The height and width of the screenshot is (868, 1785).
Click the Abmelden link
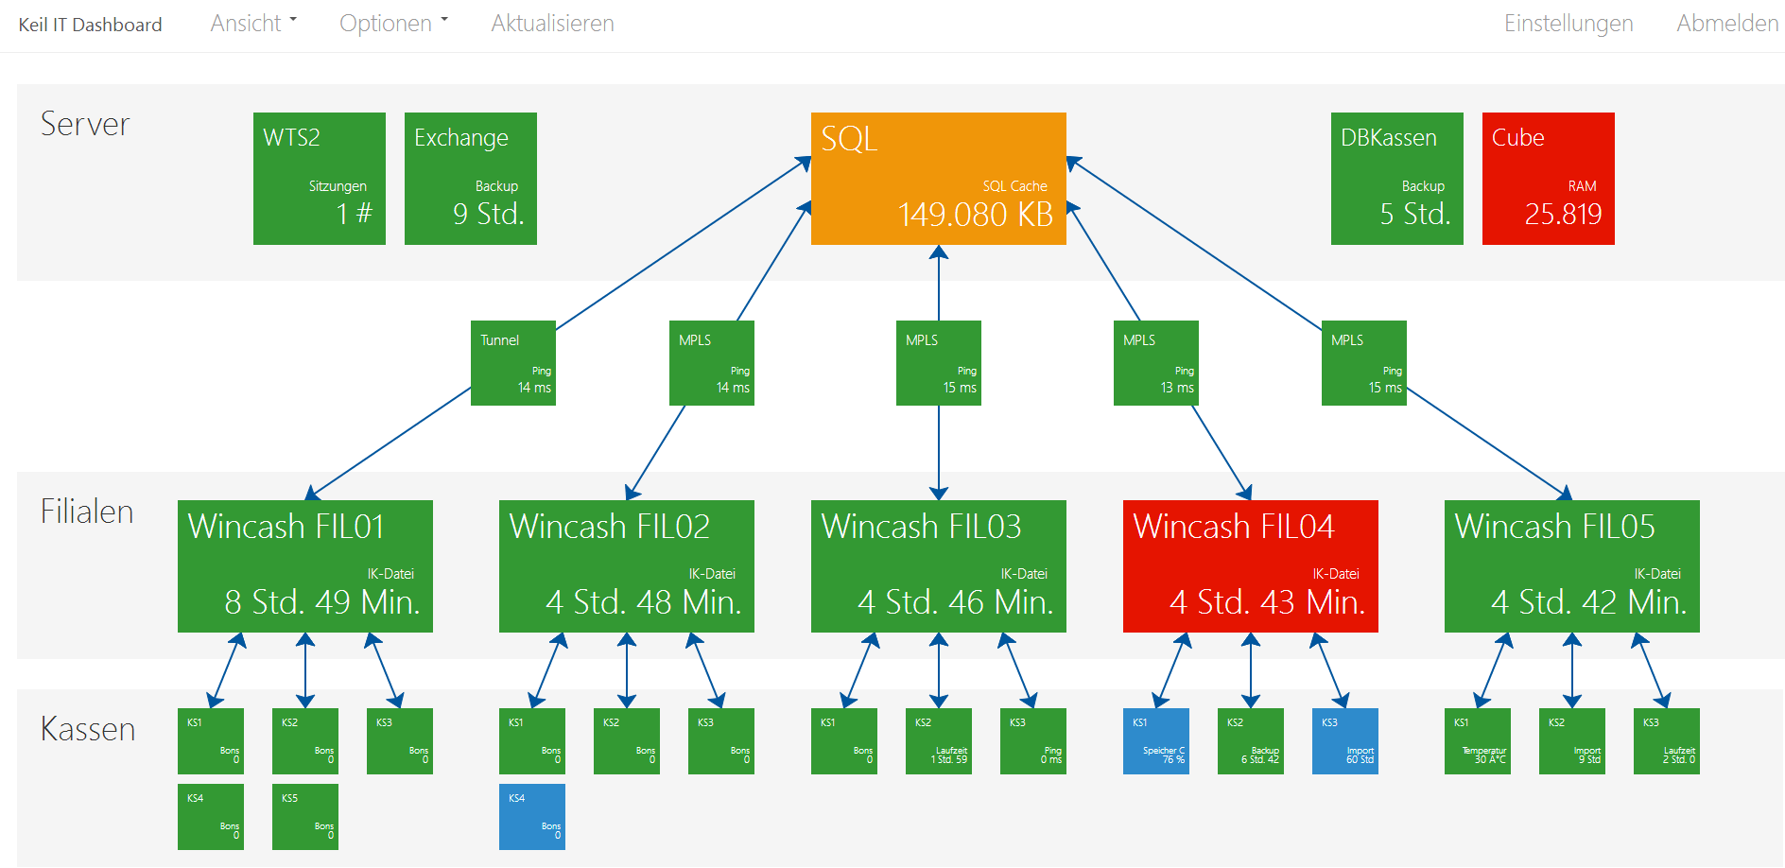click(1726, 24)
